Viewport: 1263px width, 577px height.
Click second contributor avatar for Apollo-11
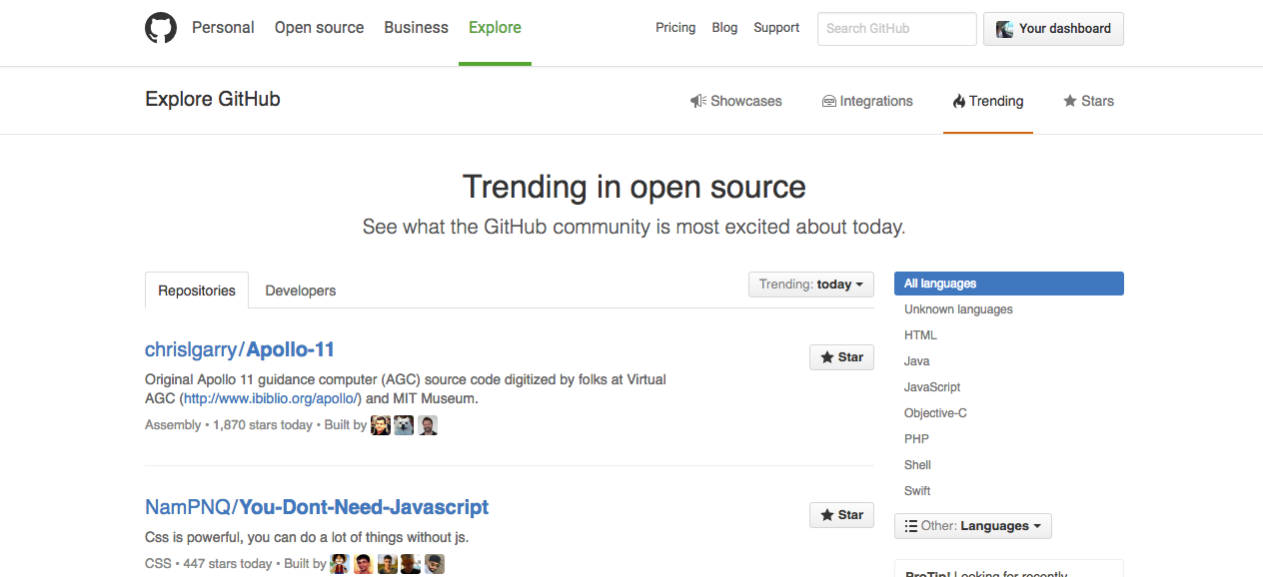coord(404,425)
